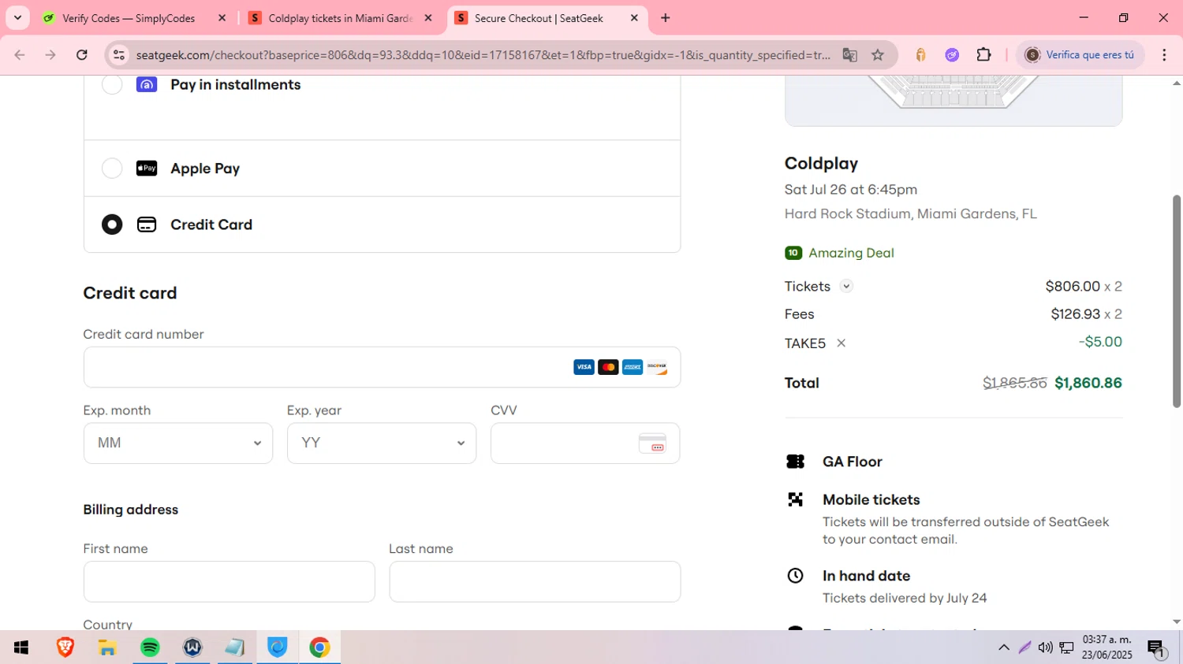The height and width of the screenshot is (664, 1183).
Task: Open File Explorer from taskbar
Action: coord(107,647)
